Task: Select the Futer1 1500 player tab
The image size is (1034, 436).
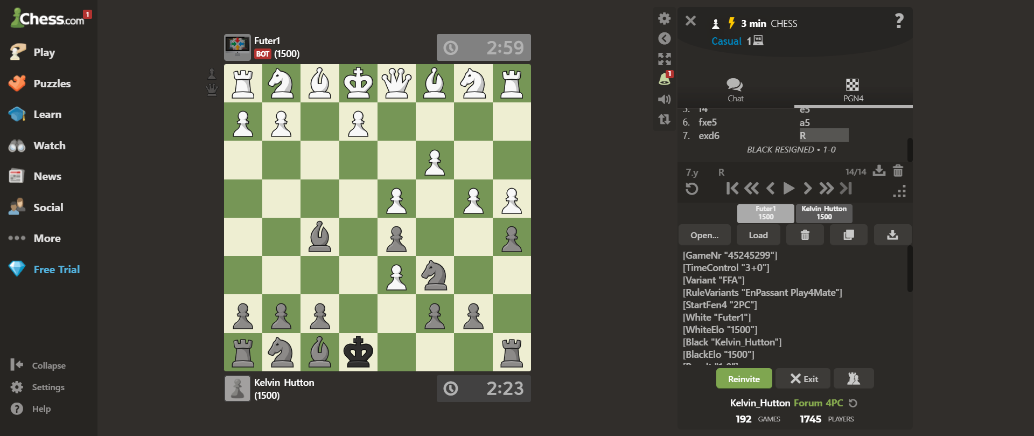Action: 766,213
